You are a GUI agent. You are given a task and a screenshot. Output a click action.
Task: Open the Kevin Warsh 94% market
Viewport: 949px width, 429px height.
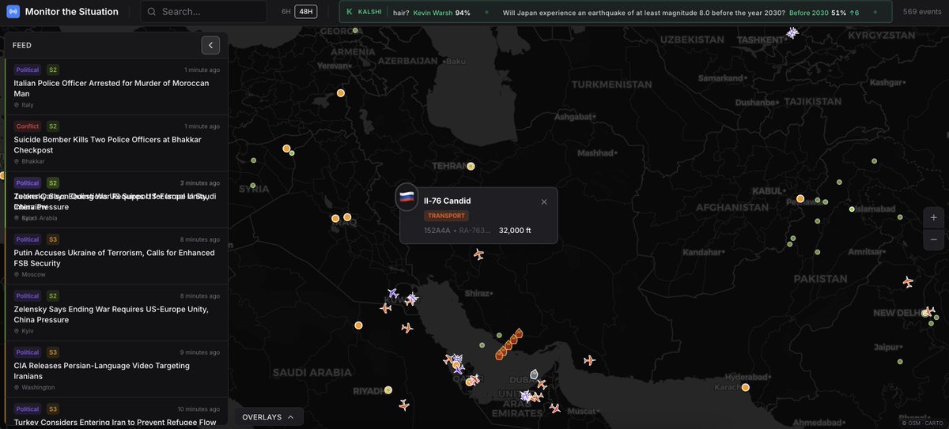pyautogui.click(x=441, y=13)
